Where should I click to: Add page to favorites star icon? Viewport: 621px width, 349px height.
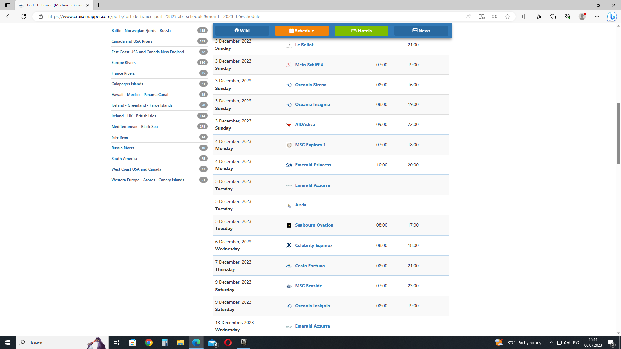pos(507,16)
